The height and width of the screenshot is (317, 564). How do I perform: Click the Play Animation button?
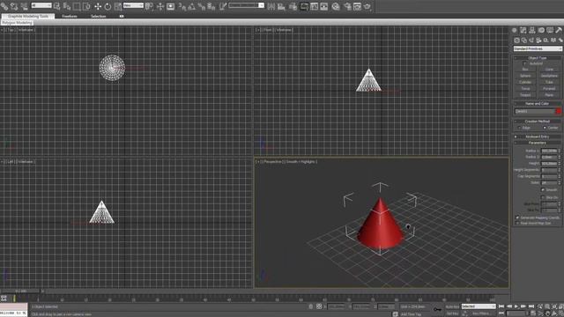[x=516, y=306]
